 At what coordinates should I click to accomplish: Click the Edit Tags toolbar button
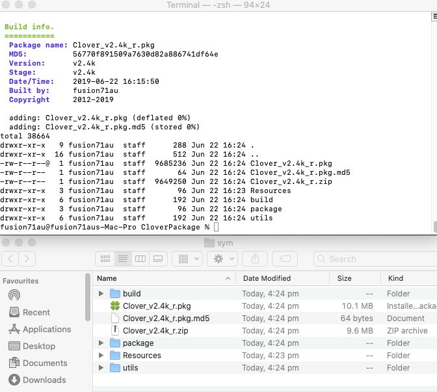(285, 259)
